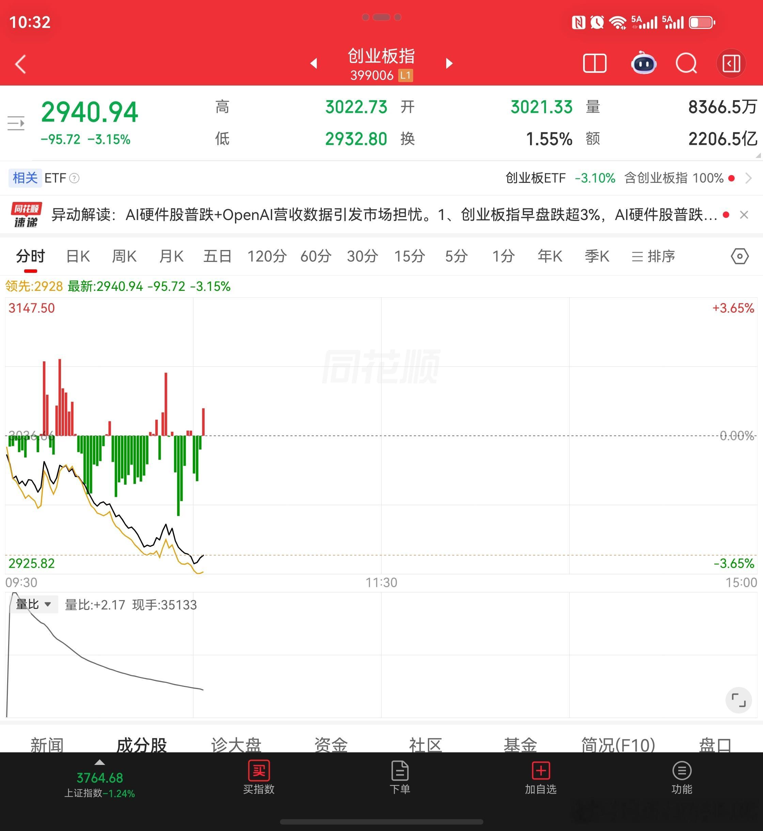The width and height of the screenshot is (763, 831).
Task: Switch to 月K chart
Action: 171,256
